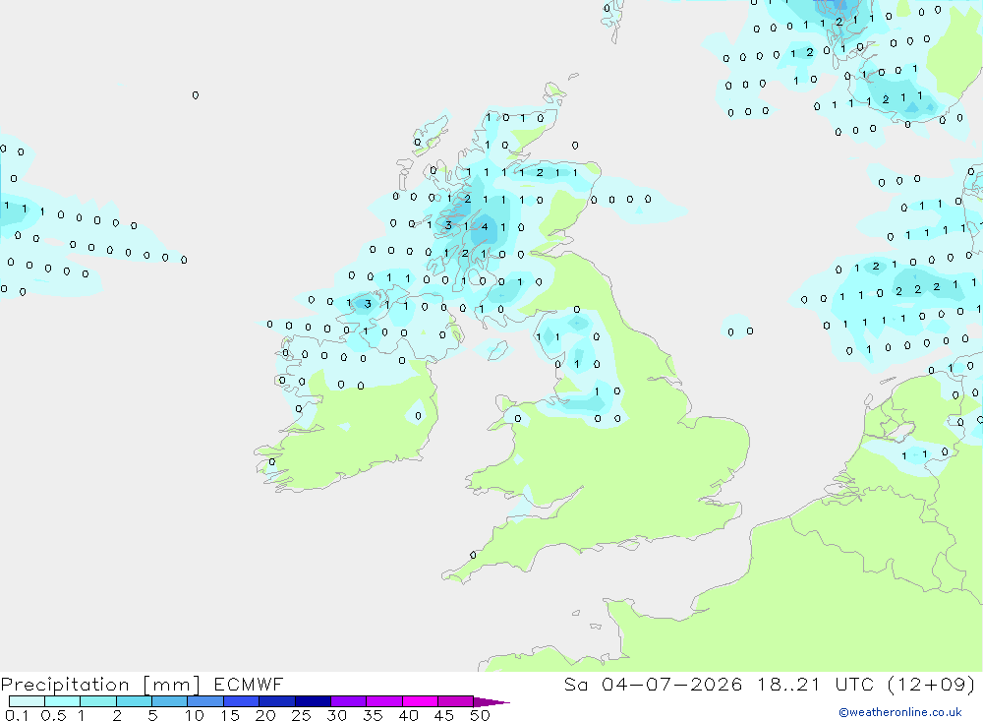This screenshot has width=983, height=721.
Task: Click the '0.1' legend scale label
Action: tap(17, 715)
